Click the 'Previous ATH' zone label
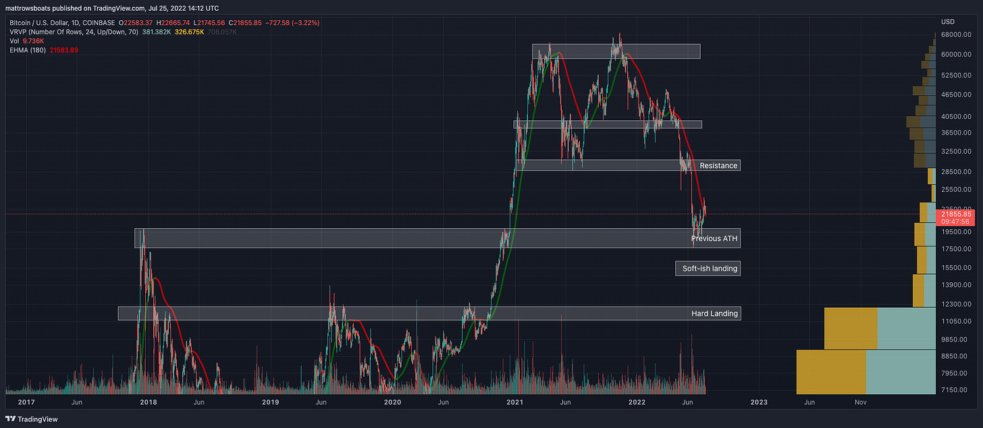Viewport: 983px width, 428px height. point(714,239)
